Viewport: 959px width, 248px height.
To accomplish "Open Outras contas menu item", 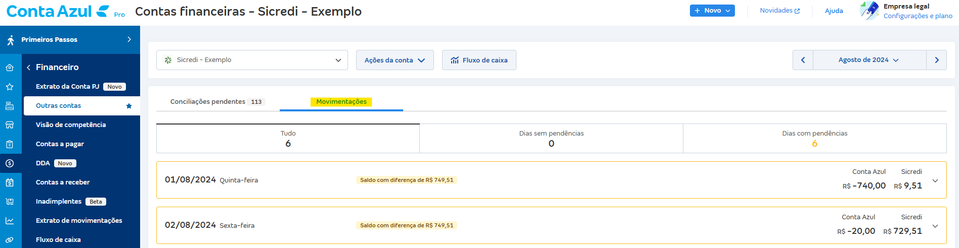I will pyautogui.click(x=81, y=106).
